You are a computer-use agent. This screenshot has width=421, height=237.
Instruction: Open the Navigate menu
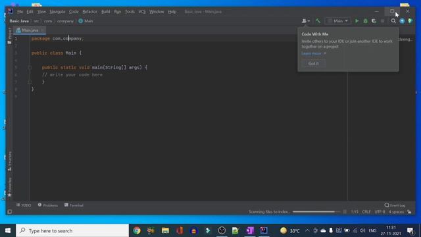pos(57,12)
